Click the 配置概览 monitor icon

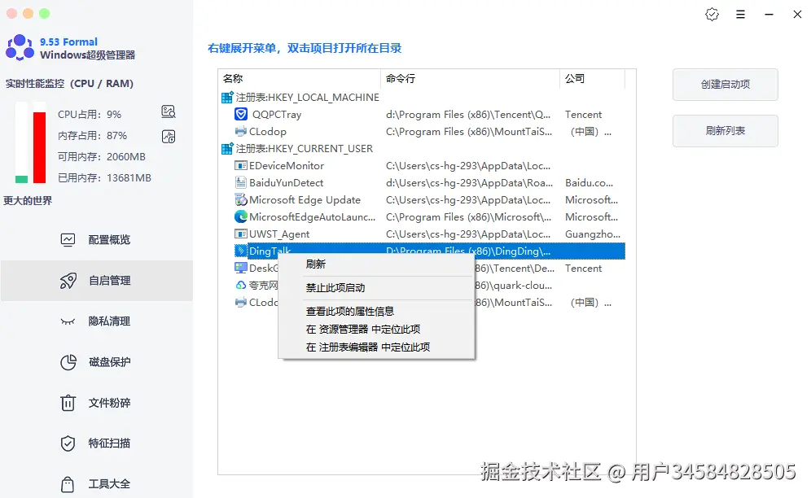[x=68, y=239]
